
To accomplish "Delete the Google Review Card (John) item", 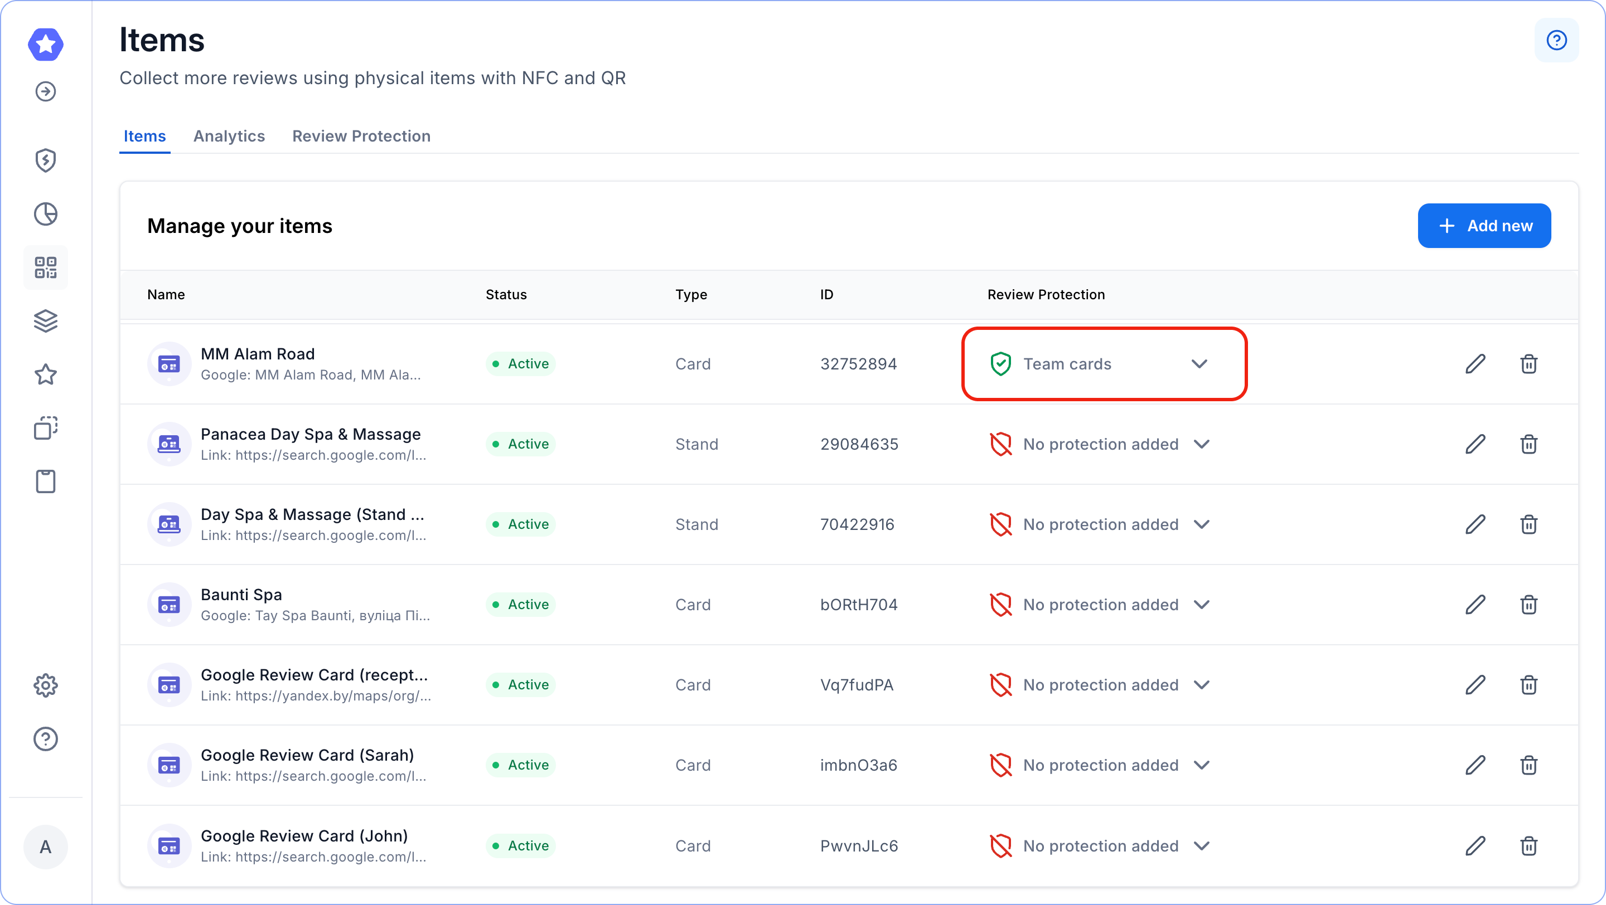I will [x=1528, y=846].
